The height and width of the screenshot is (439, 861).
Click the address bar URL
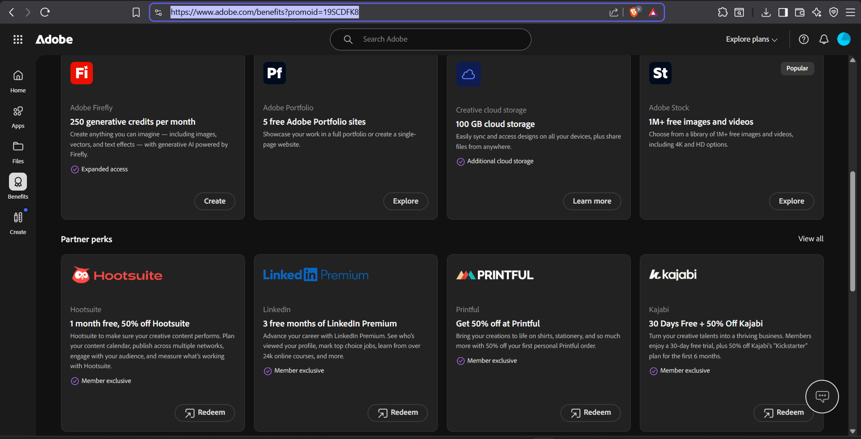coord(265,12)
